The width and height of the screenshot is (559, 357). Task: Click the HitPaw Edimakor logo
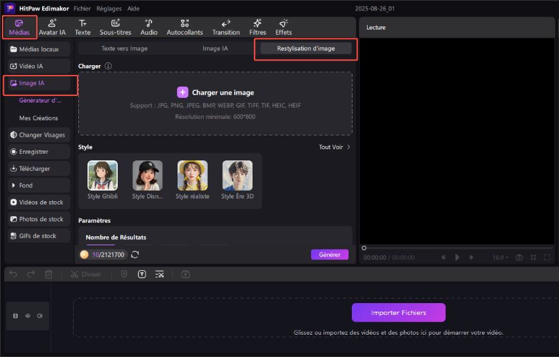10,8
